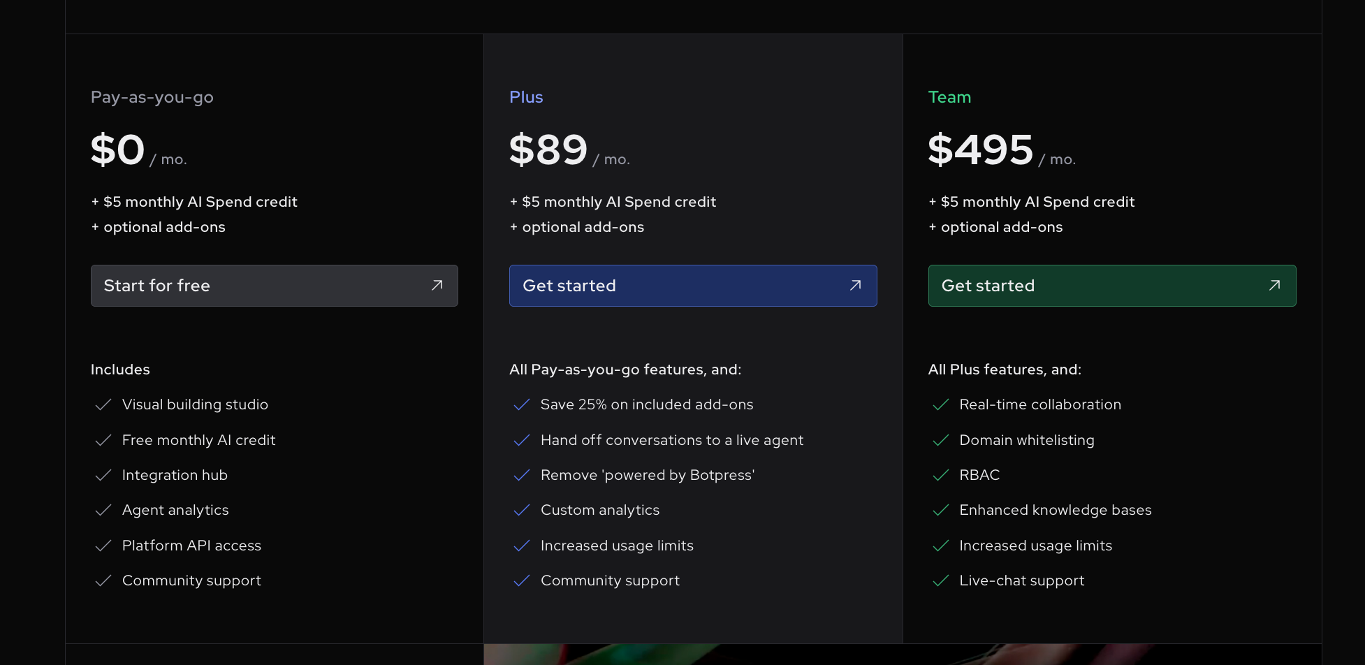The width and height of the screenshot is (1365, 665).
Task: Click checkmark next to Save 25% on add-ons
Action: 522,405
